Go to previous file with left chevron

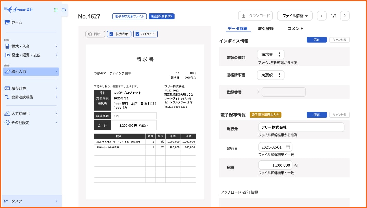pos(321,16)
